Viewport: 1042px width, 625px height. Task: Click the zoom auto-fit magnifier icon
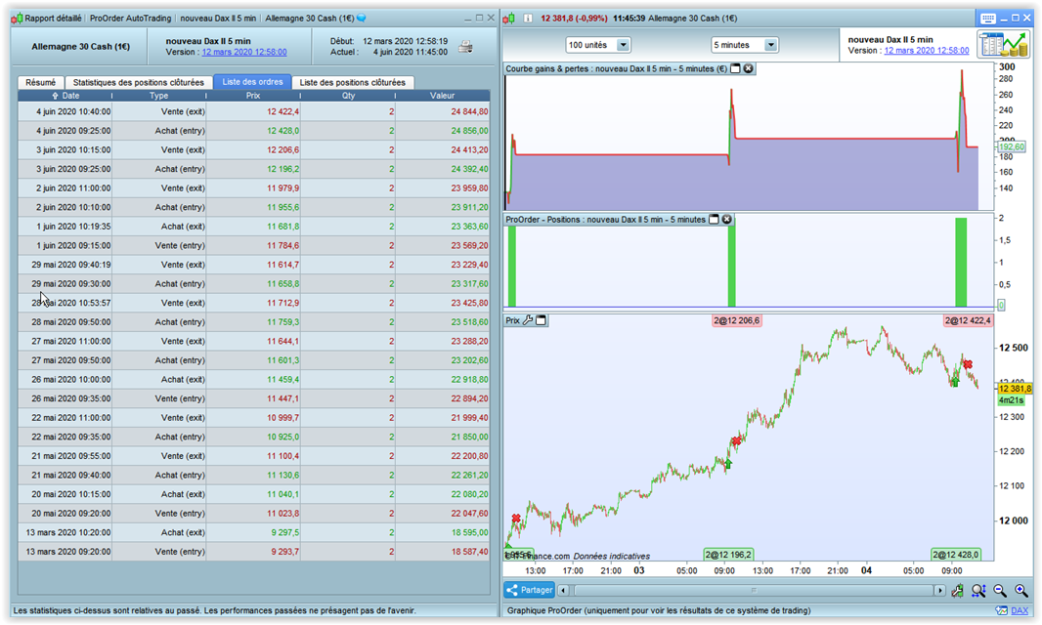[978, 591]
